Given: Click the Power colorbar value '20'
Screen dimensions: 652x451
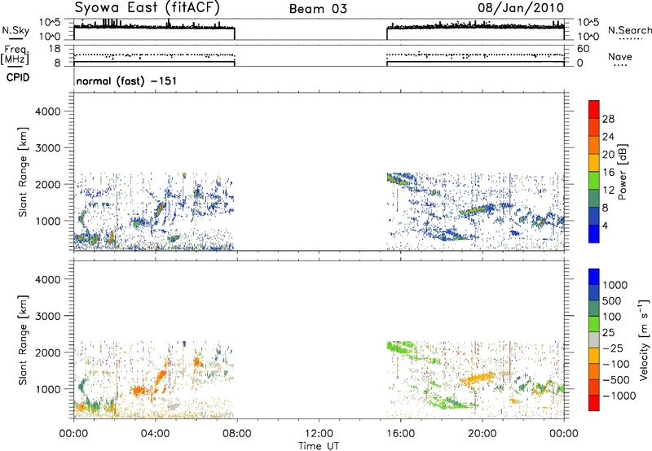Looking at the screenshot, I should click(608, 155).
